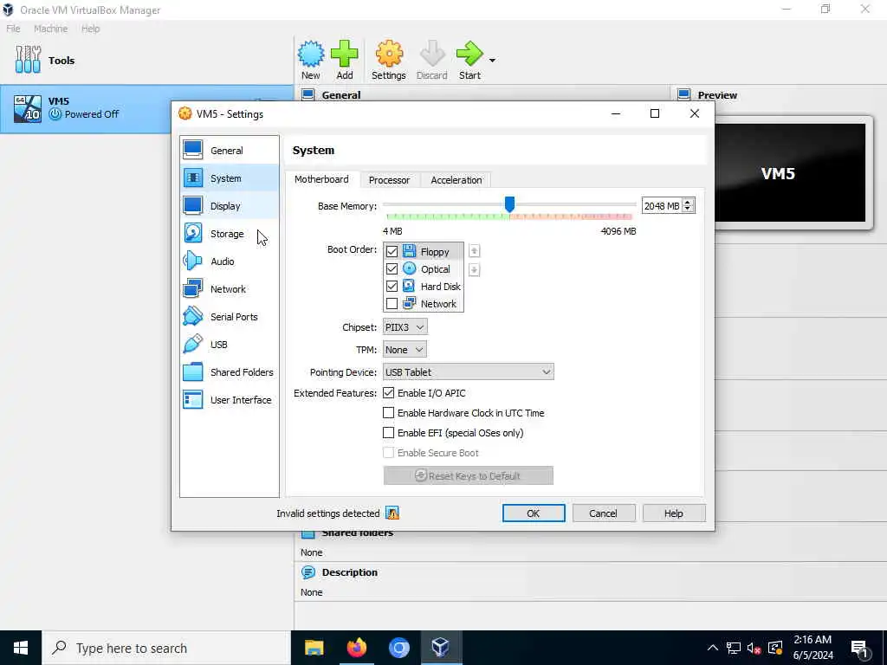This screenshot has height=665, width=887.
Task: Switch to the Acceleration tab
Action: pyautogui.click(x=456, y=180)
